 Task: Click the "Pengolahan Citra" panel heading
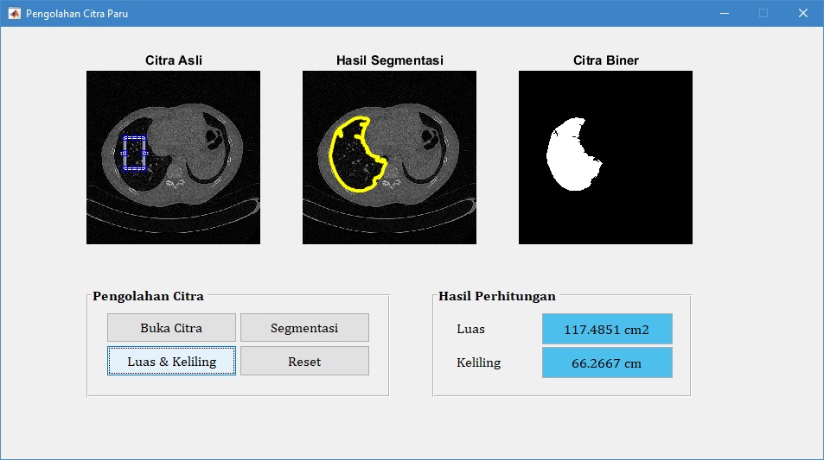click(x=149, y=296)
